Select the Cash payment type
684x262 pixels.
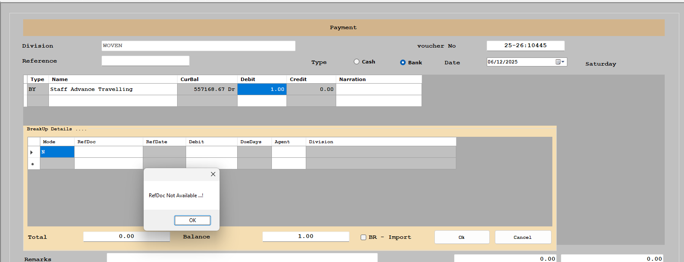point(356,62)
